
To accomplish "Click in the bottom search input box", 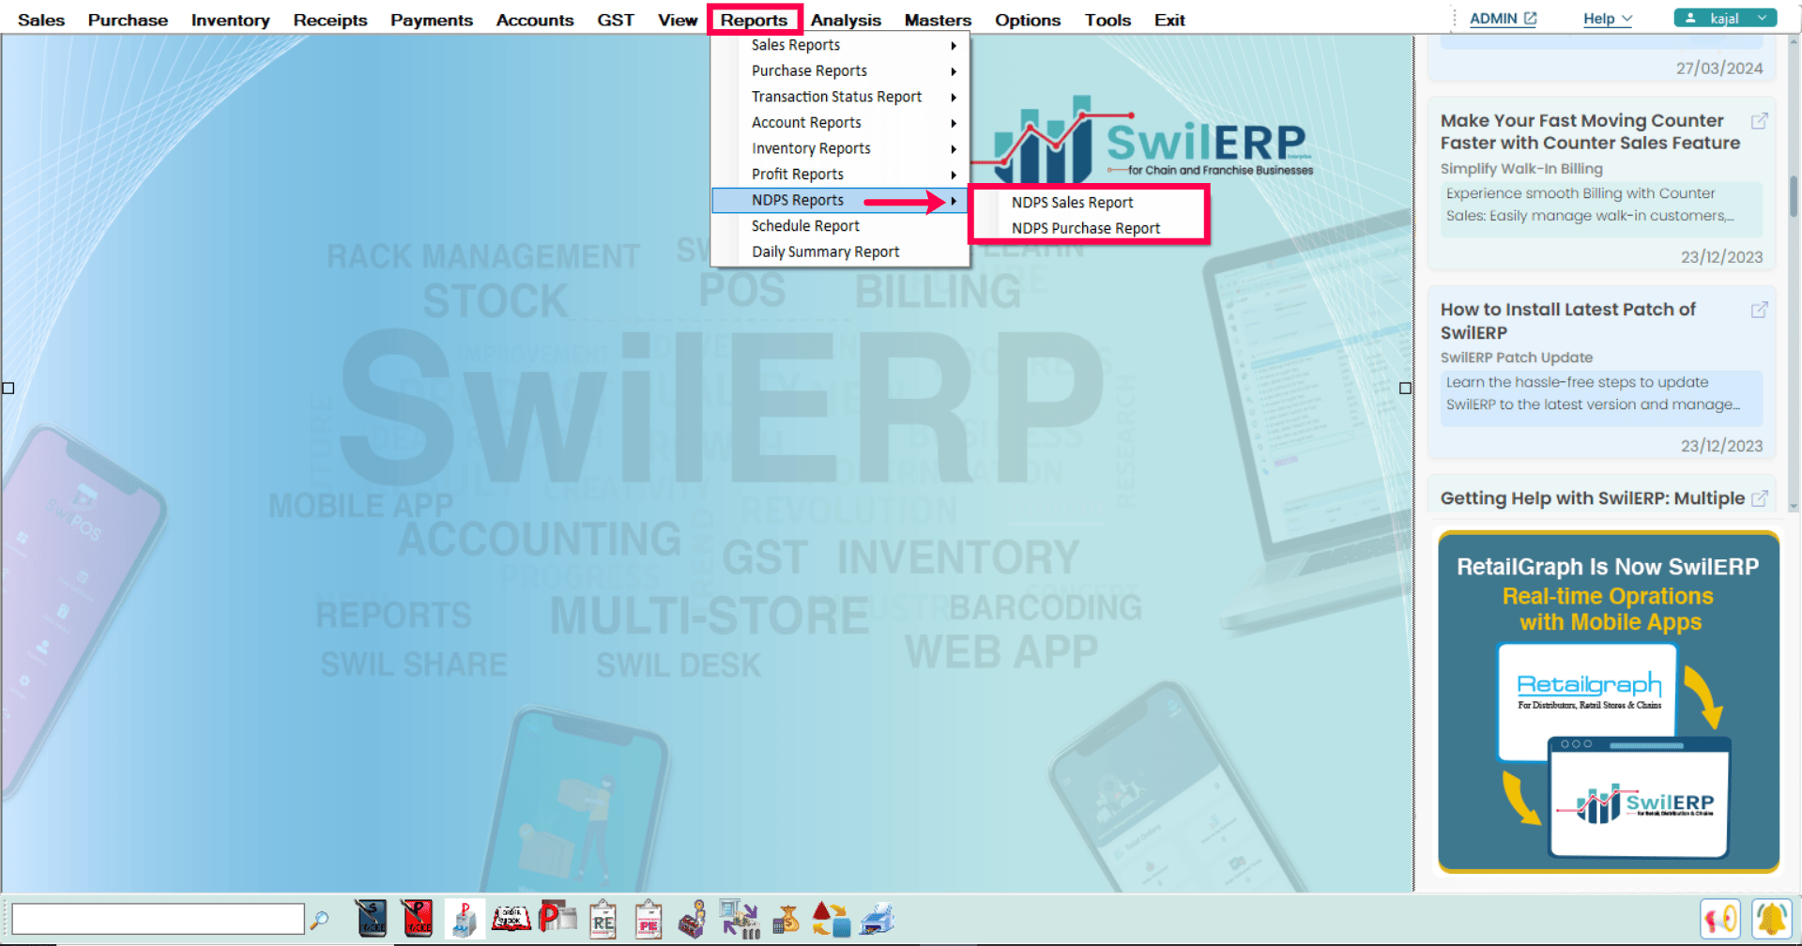I will 158,919.
